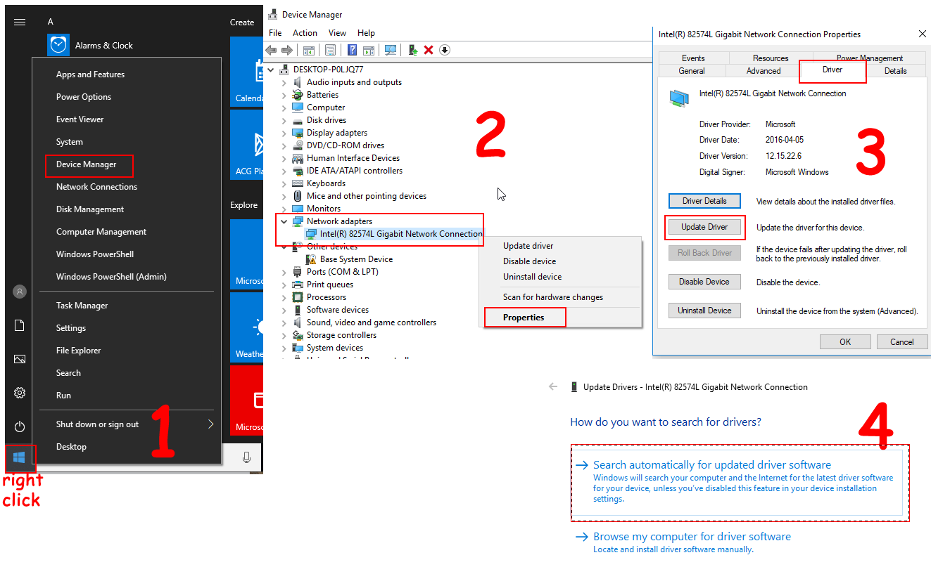Viewport: 931px width, 574px height.
Task: Expand the Disk drives node
Action: coord(284,120)
